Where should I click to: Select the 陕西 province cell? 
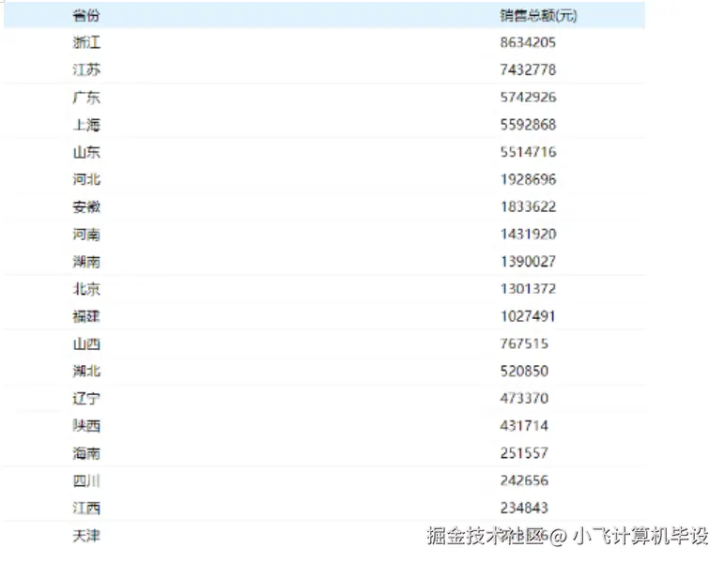coord(86,426)
